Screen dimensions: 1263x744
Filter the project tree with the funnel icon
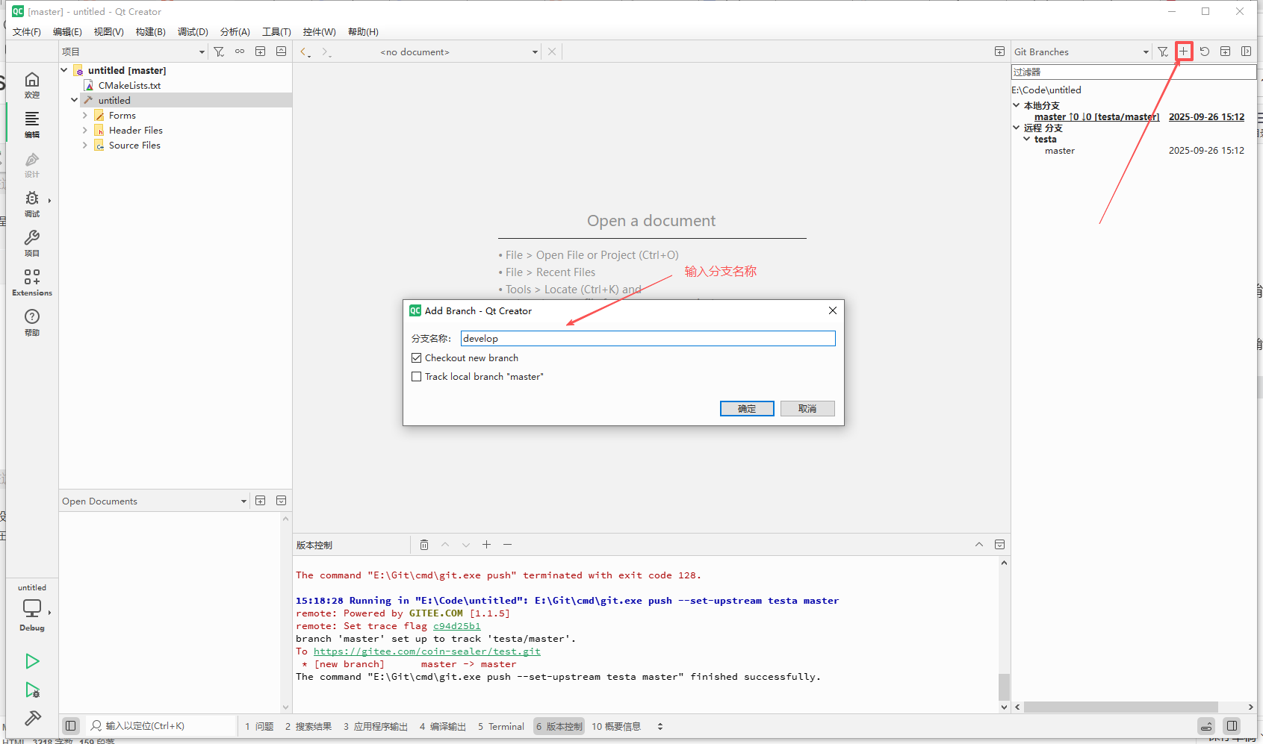pyautogui.click(x=219, y=51)
